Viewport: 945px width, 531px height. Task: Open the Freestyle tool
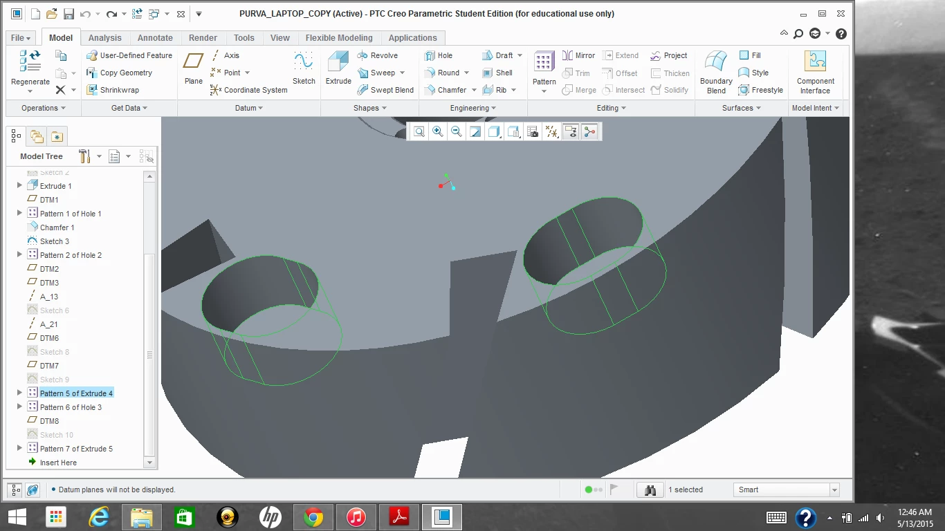pyautogui.click(x=760, y=90)
